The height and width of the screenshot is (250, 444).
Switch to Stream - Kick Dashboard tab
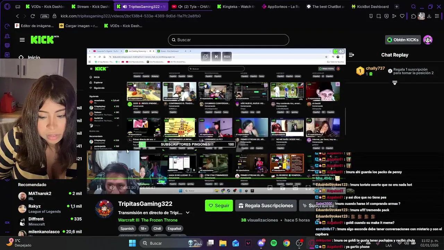click(x=91, y=7)
